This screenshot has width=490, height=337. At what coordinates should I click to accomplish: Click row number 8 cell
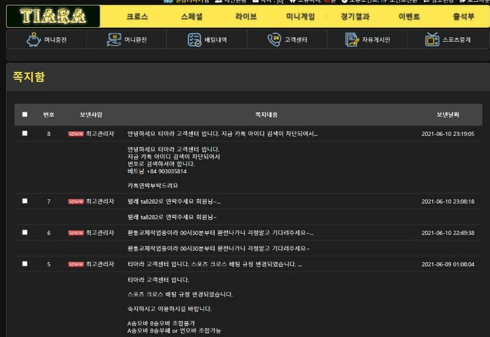point(49,134)
